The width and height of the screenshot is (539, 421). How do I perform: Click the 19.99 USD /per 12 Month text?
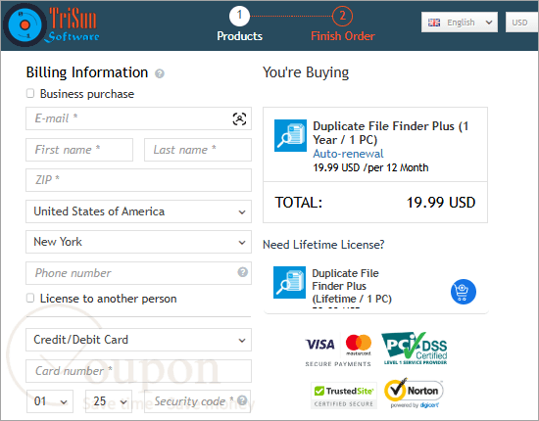pos(370,167)
